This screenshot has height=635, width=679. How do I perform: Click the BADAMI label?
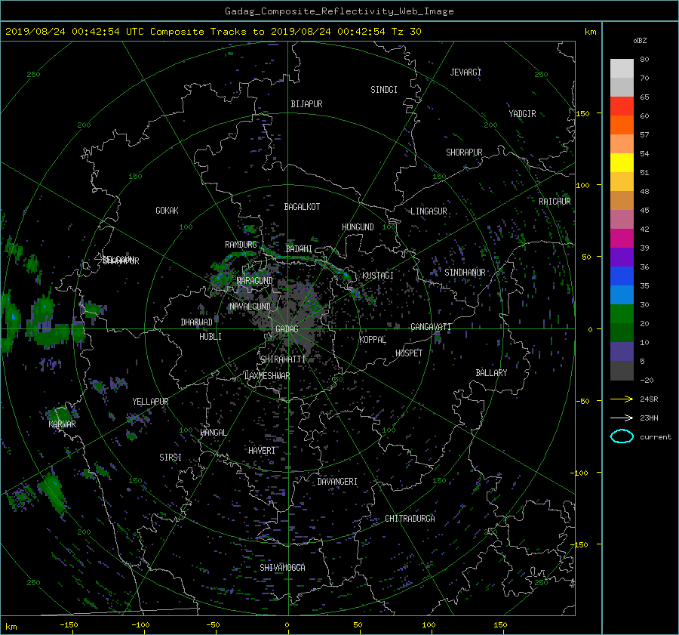tap(299, 249)
